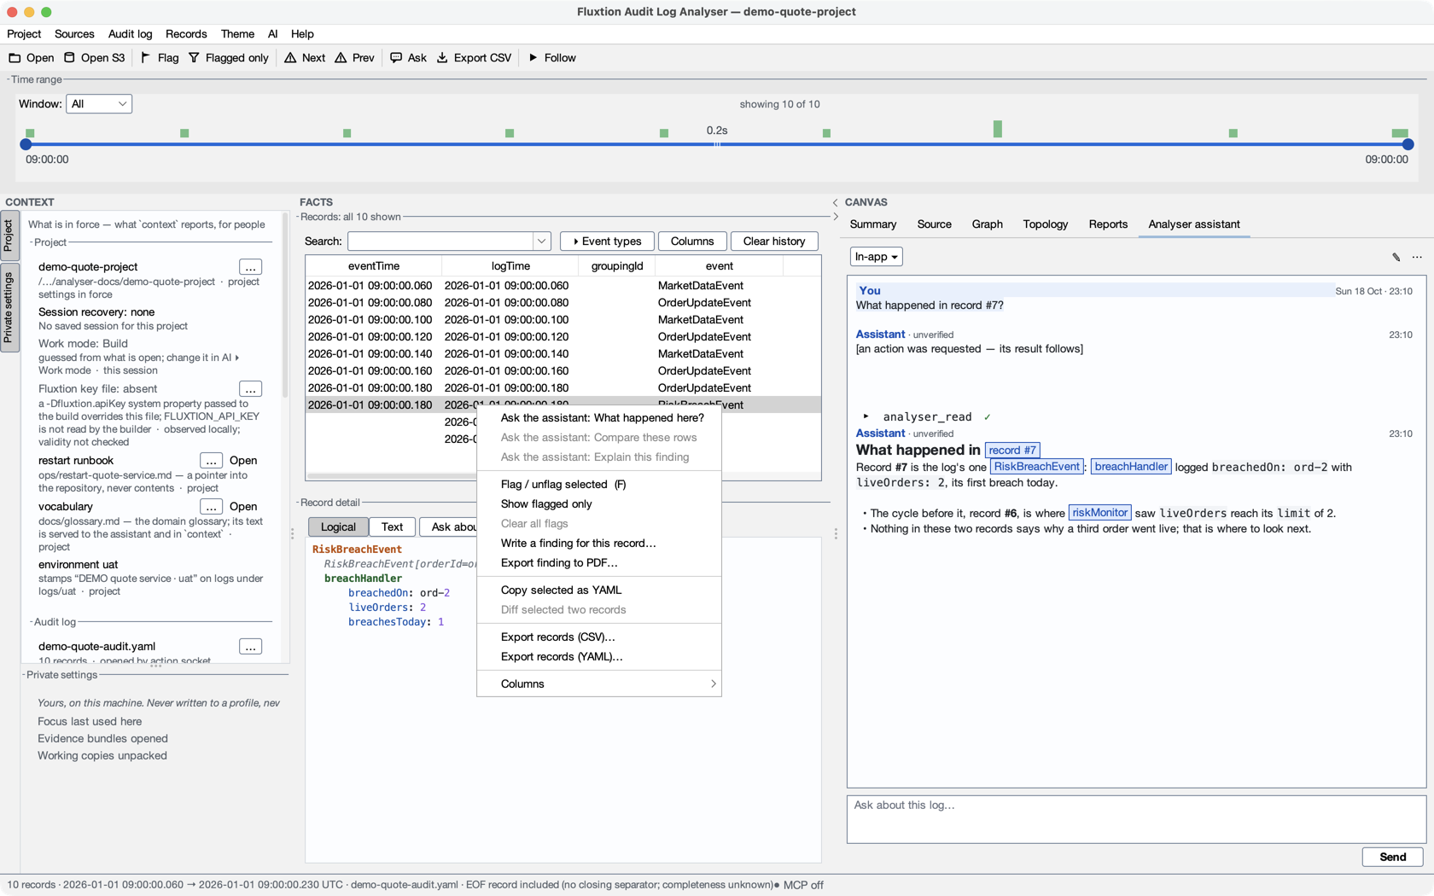This screenshot has height=896, width=1434.
Task: Switch to the Graph canvas tab
Action: [x=987, y=224]
